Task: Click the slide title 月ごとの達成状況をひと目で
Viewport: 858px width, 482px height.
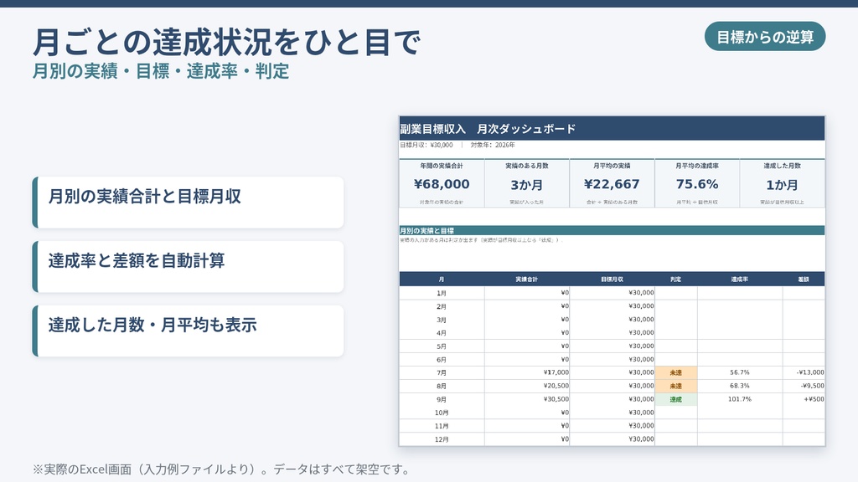Action: tap(226, 42)
